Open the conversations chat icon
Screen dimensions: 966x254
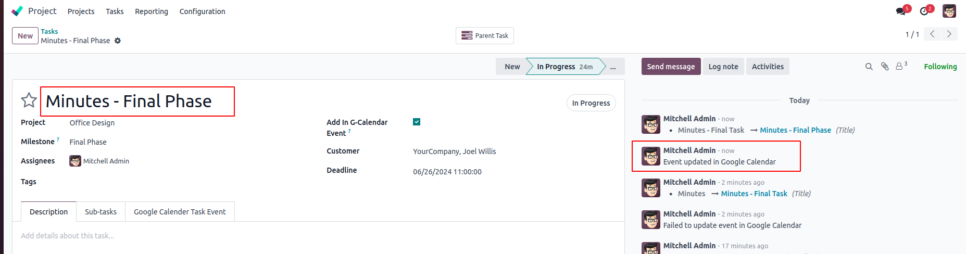pos(901,11)
